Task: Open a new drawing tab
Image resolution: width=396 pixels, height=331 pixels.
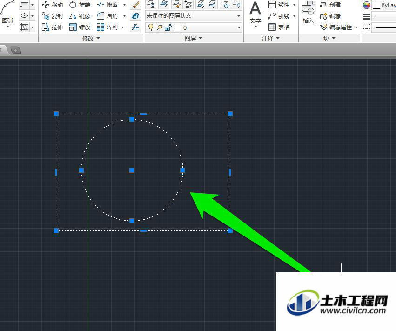Action: (15, 50)
